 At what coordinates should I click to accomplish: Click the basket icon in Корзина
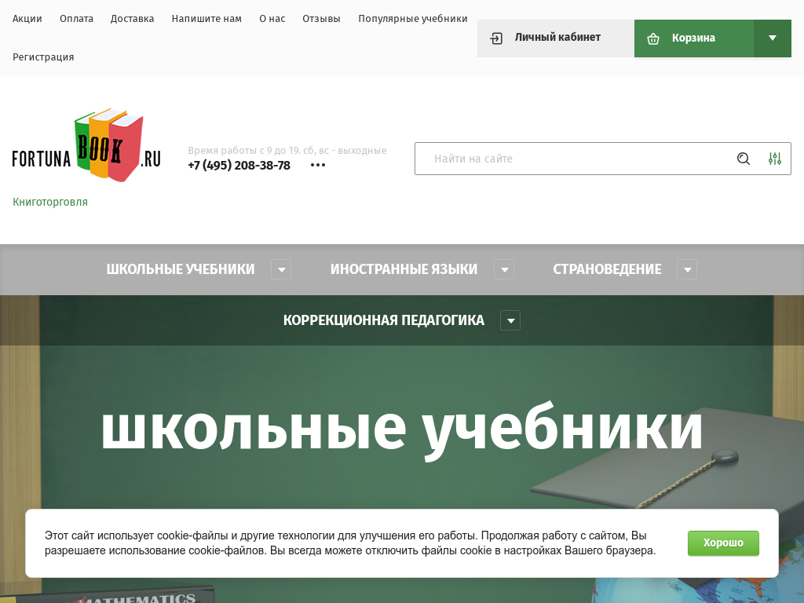(653, 38)
